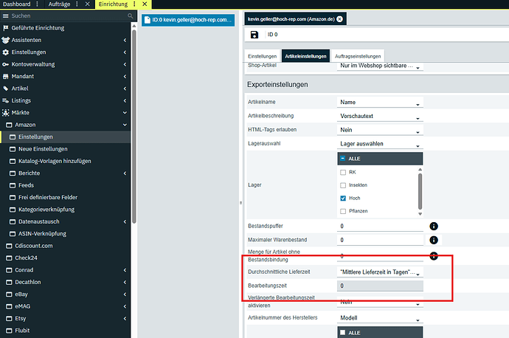Click the document icon of ID:0 account entry
This screenshot has height=338, width=509.
[148, 20]
